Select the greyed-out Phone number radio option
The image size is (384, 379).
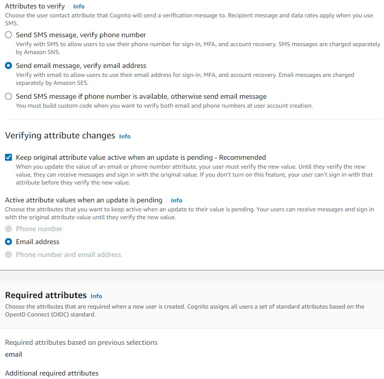pos(8,229)
